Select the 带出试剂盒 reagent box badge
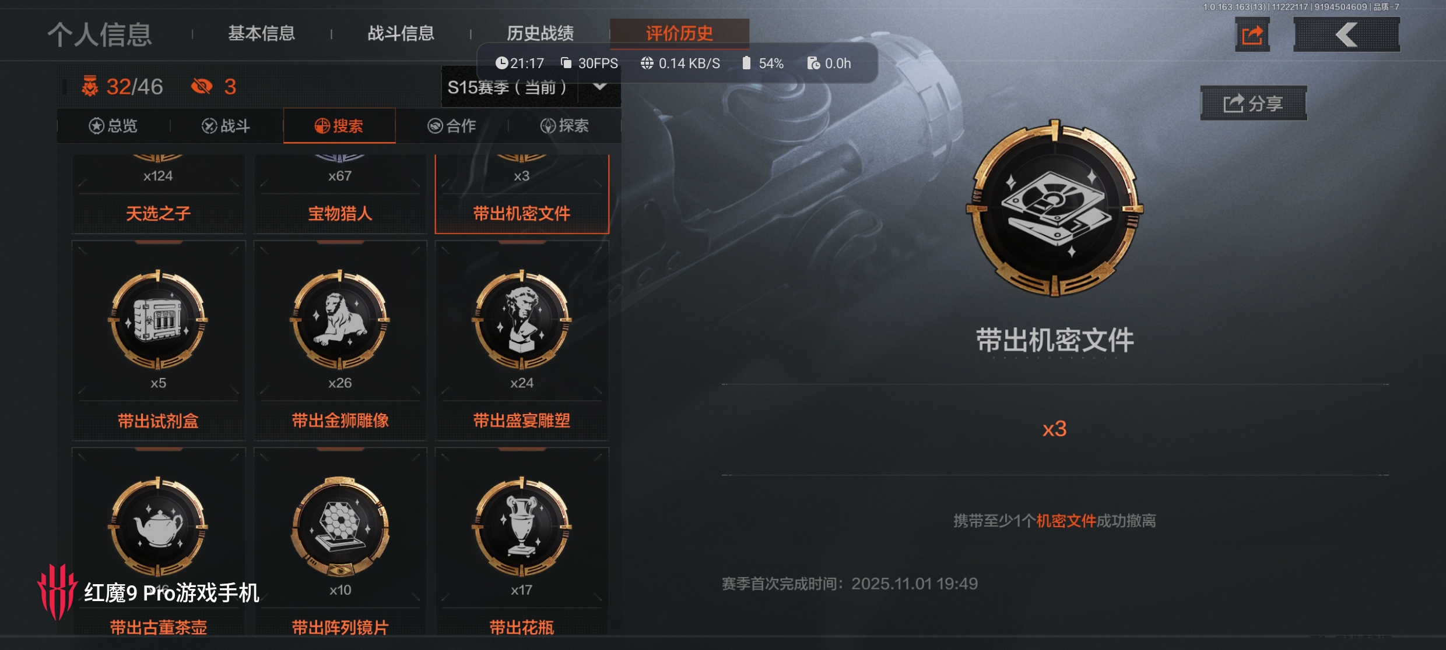Image resolution: width=1446 pixels, height=650 pixels. (159, 341)
